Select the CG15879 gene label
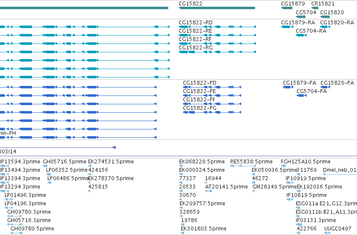The width and height of the screenshot is (357, 235). click(293, 4)
